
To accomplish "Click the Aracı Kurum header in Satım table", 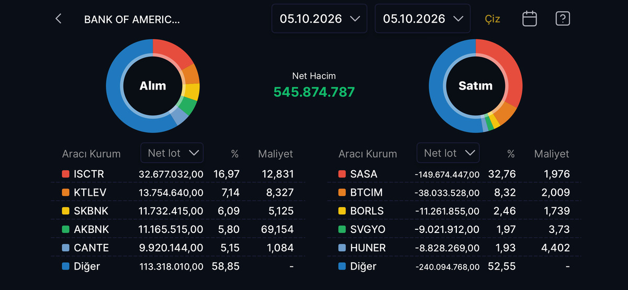I will [367, 154].
